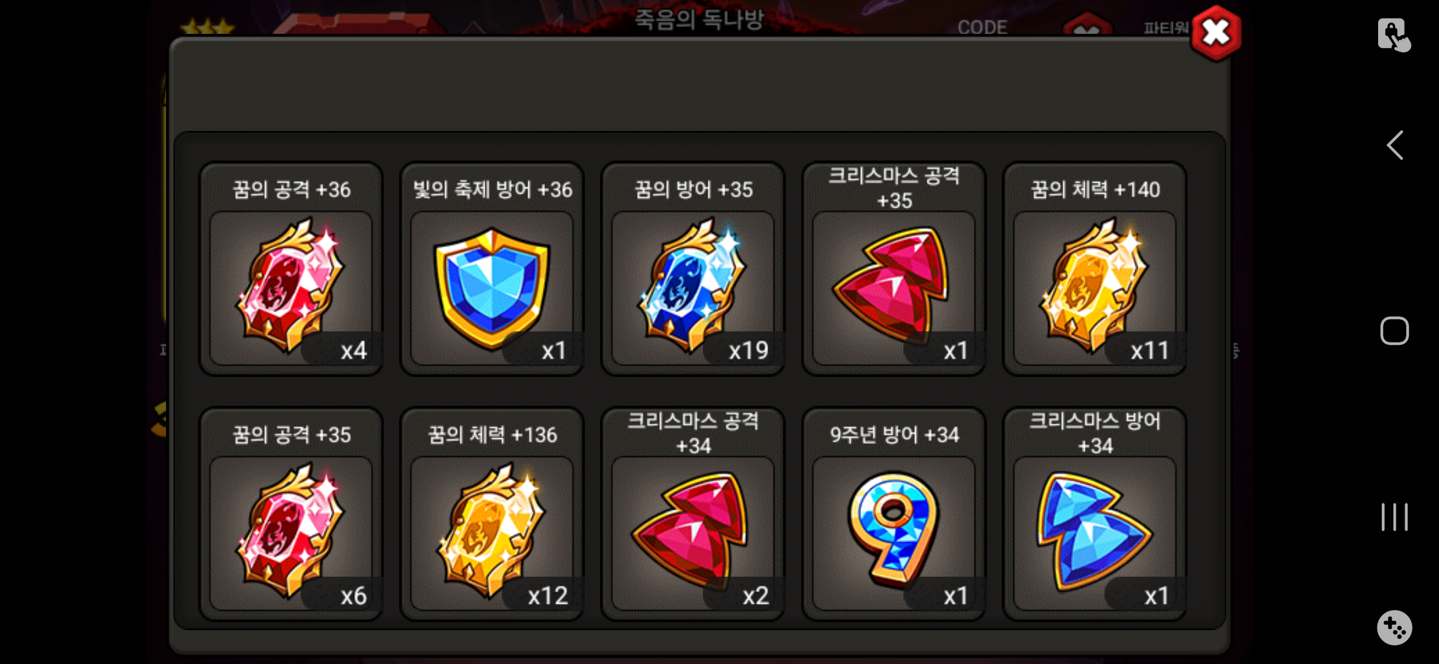This screenshot has width=1439, height=664.
Task: Choose the 크리스마스 방어 +34 blue ribbon gem
Action: 1095,532
